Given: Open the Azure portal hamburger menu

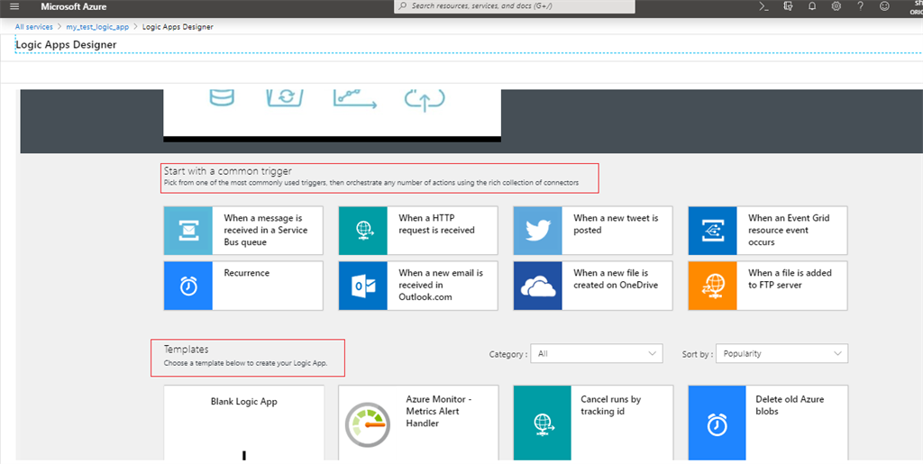Looking at the screenshot, I should 14,6.
